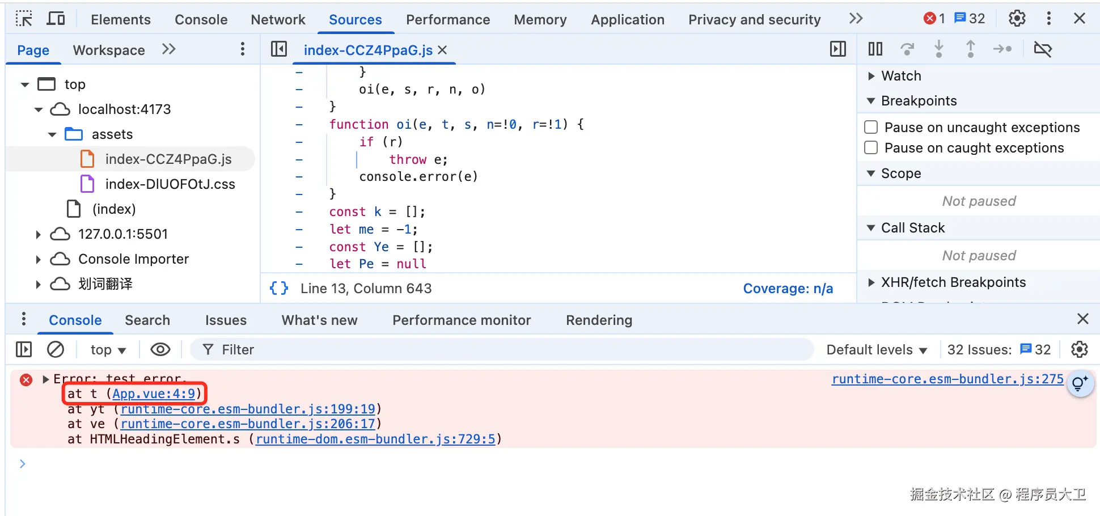Click the pause script execution button
This screenshot has height=516, width=1100.
[875, 49]
